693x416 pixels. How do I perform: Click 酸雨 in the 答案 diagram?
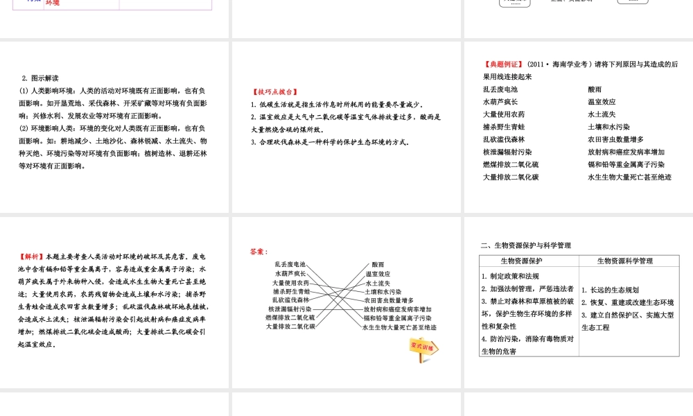point(378,264)
